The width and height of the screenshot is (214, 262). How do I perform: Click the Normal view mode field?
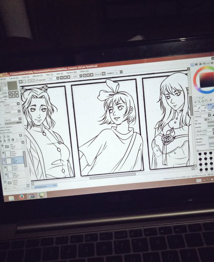pyautogui.click(x=98, y=74)
